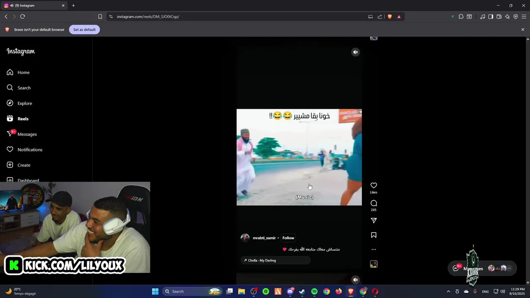
Task: Bookmark this page in Brave
Action: pyautogui.click(x=100, y=17)
